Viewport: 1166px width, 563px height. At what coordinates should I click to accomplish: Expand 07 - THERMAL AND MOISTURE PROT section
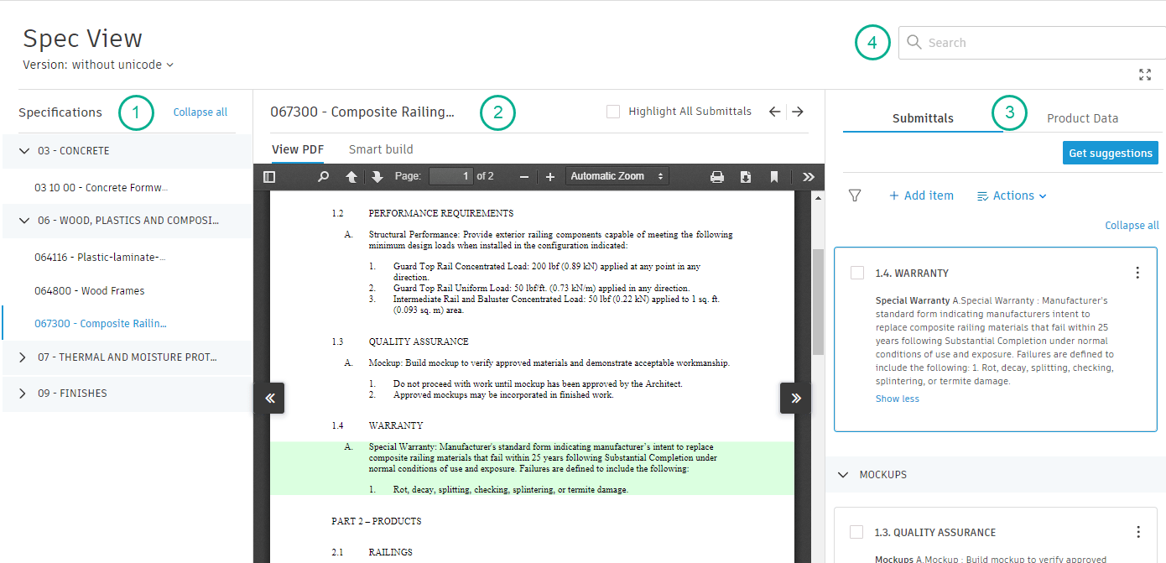coord(23,357)
